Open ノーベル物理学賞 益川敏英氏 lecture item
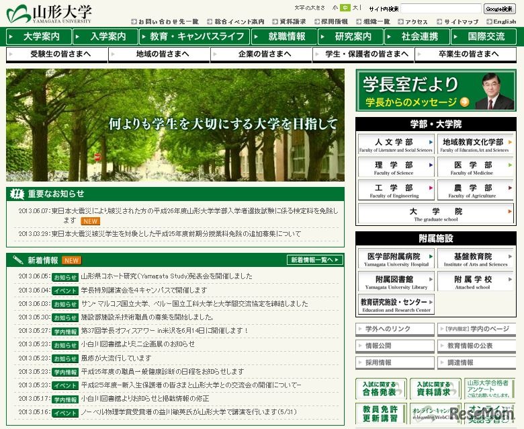This screenshot has width=524, height=429. coord(189,412)
